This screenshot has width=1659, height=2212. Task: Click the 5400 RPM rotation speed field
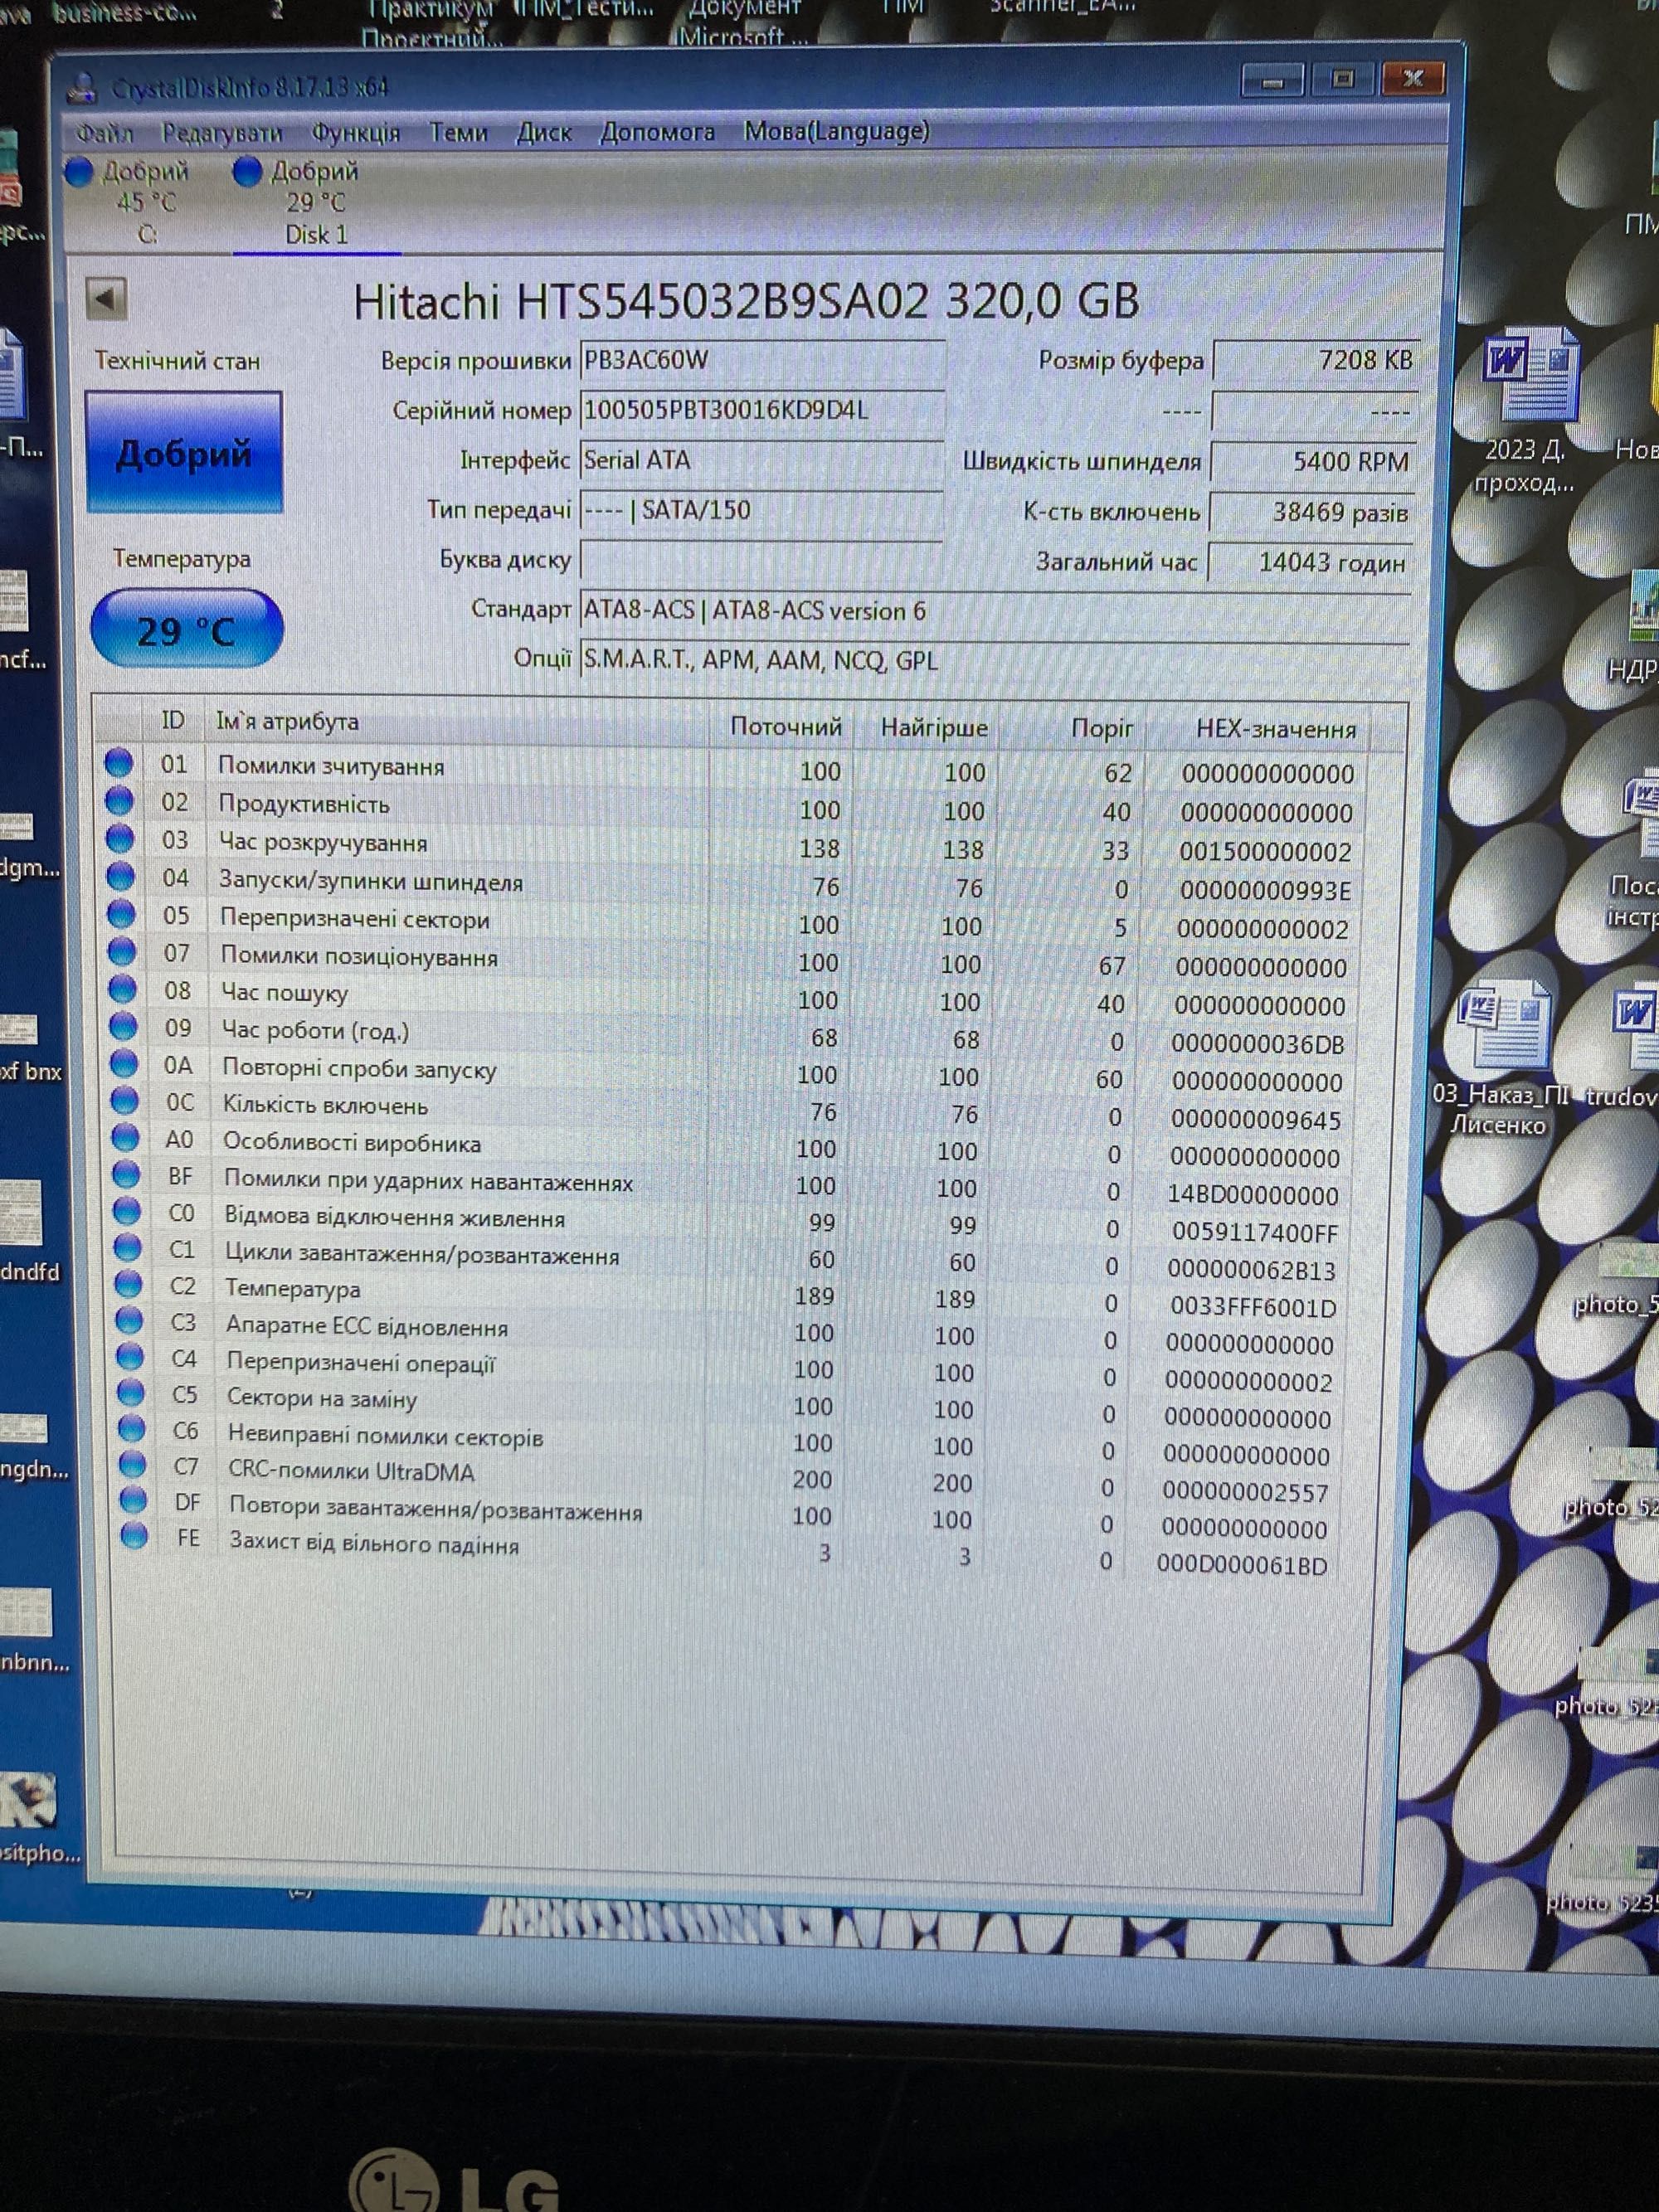[x=1312, y=461]
